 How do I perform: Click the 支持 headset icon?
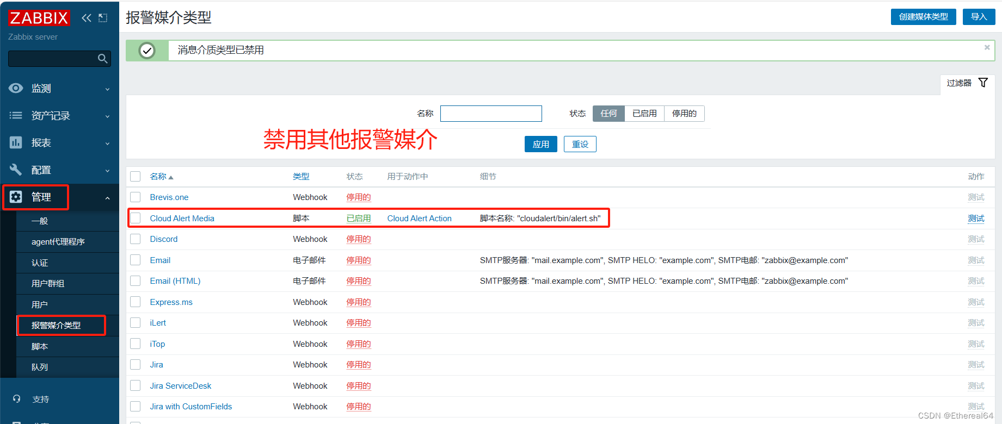click(x=16, y=399)
